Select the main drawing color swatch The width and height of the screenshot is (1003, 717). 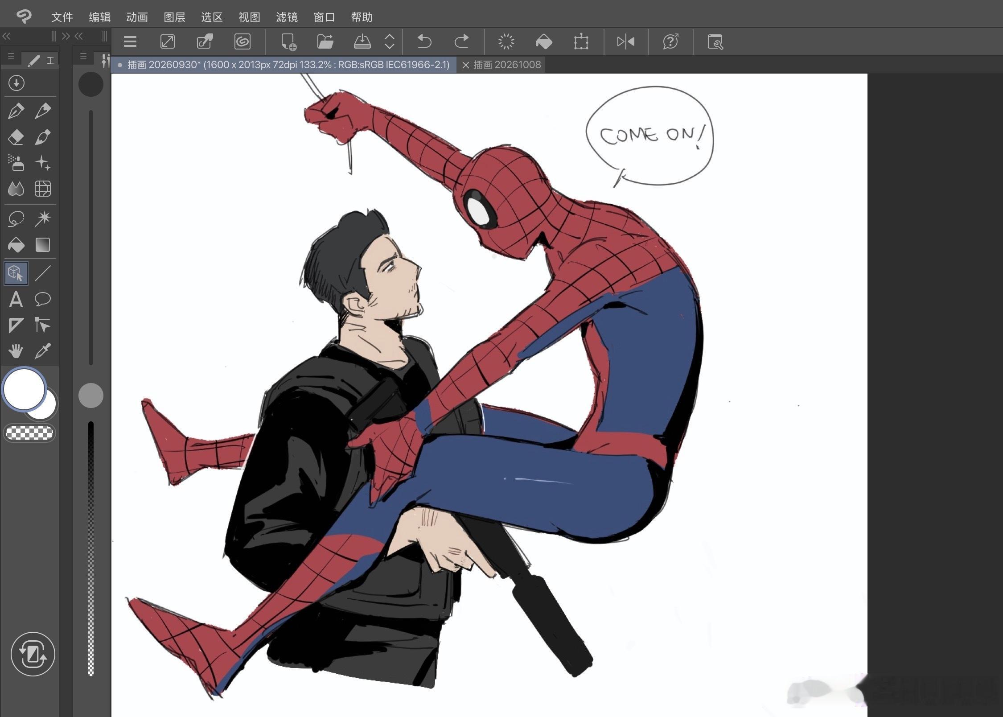click(x=24, y=389)
